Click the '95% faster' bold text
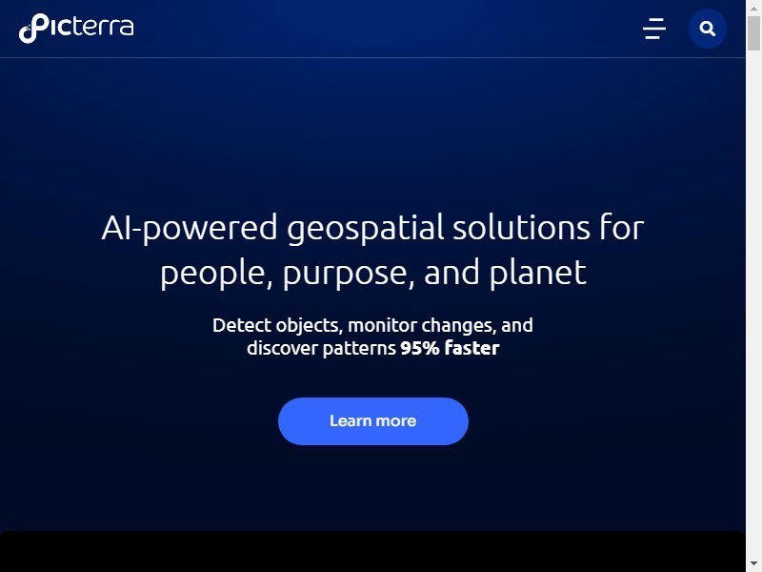Viewport: 762px width, 572px height. pyautogui.click(x=450, y=348)
